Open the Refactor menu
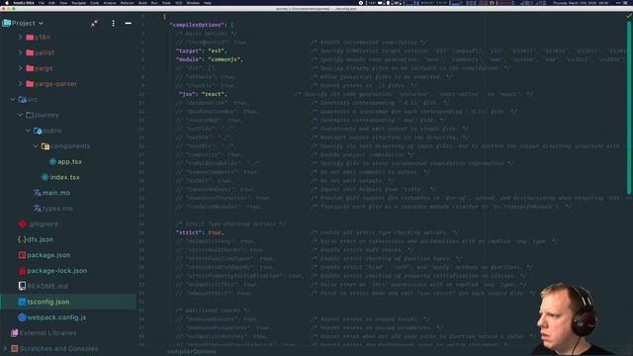633x356 pixels. pyautogui.click(x=127, y=2)
